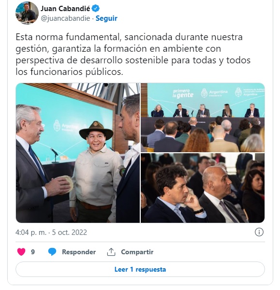Click the Juan Cabandié display name
Screen dimensions: 280x290
65,9
